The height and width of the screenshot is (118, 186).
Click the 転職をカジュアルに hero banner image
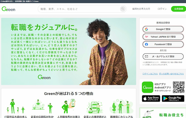pyautogui.click(x=69, y=51)
